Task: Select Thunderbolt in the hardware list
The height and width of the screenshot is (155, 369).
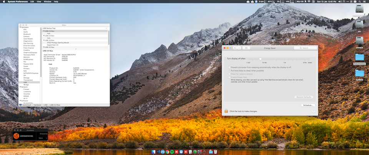Action: pos(28,80)
